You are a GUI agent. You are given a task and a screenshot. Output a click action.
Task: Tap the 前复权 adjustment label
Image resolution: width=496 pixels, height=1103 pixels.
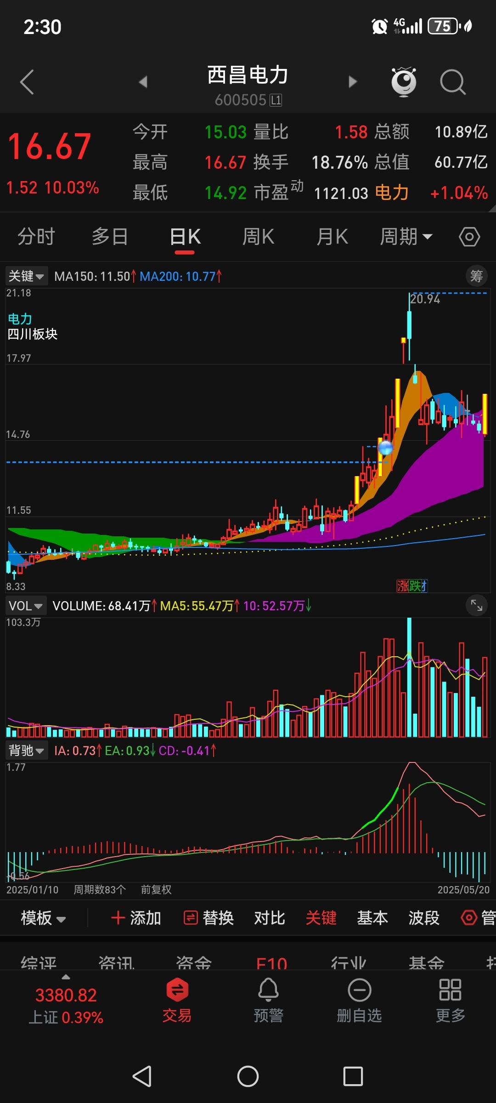coord(156,890)
